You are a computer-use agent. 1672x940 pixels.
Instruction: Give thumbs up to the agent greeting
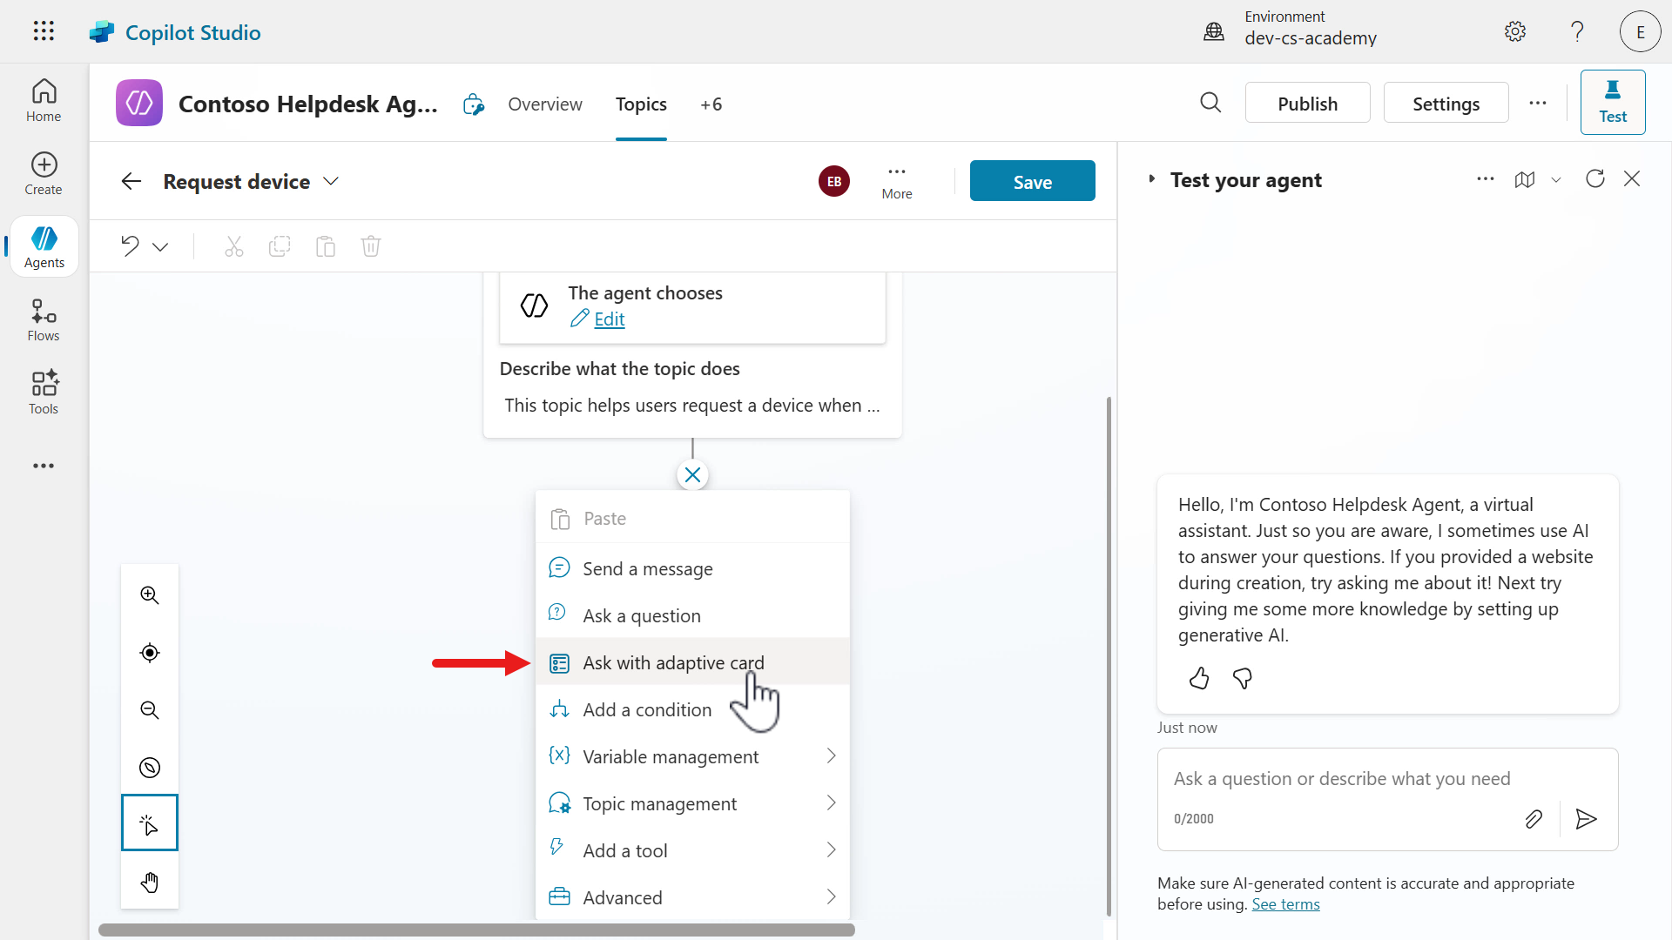1198,678
